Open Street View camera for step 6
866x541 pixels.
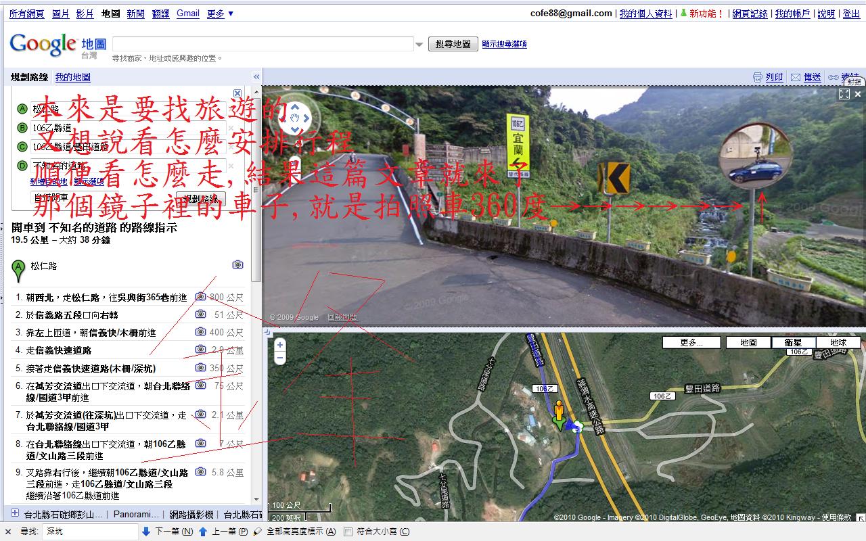pyautogui.click(x=201, y=385)
